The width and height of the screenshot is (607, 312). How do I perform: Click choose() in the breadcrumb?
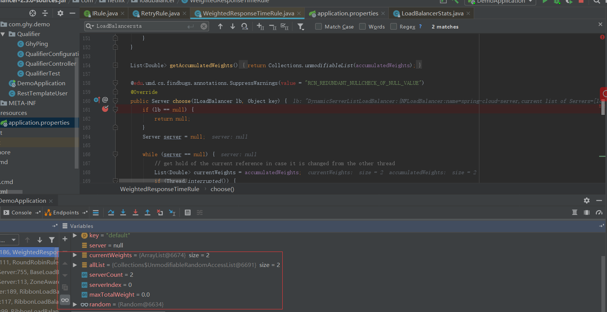(222, 189)
